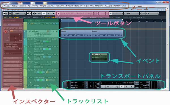The width and height of the screenshot is (170, 105).
Task: Open the ファイル(F) menu
Action: (6, 6)
